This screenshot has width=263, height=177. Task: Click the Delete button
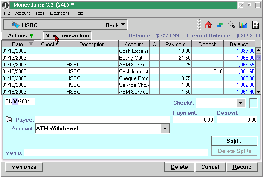pos(179,167)
